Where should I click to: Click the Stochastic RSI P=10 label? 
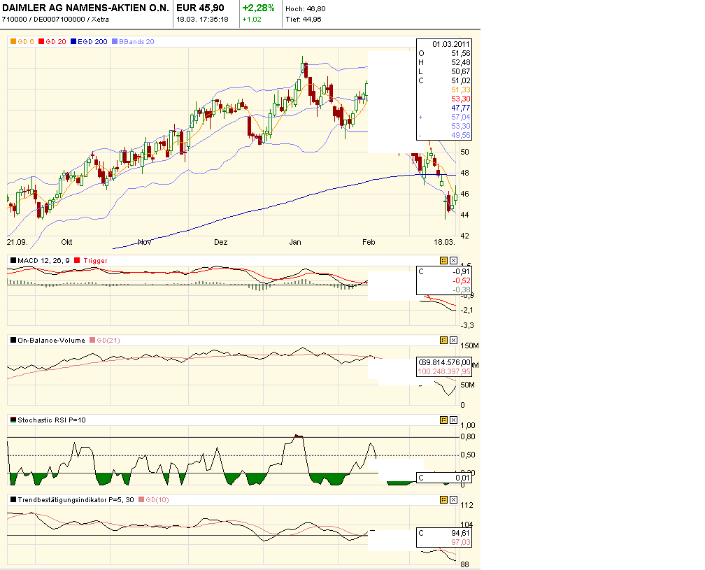tap(52, 420)
